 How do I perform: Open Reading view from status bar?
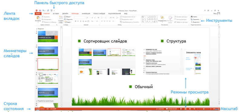tap(190, 109)
